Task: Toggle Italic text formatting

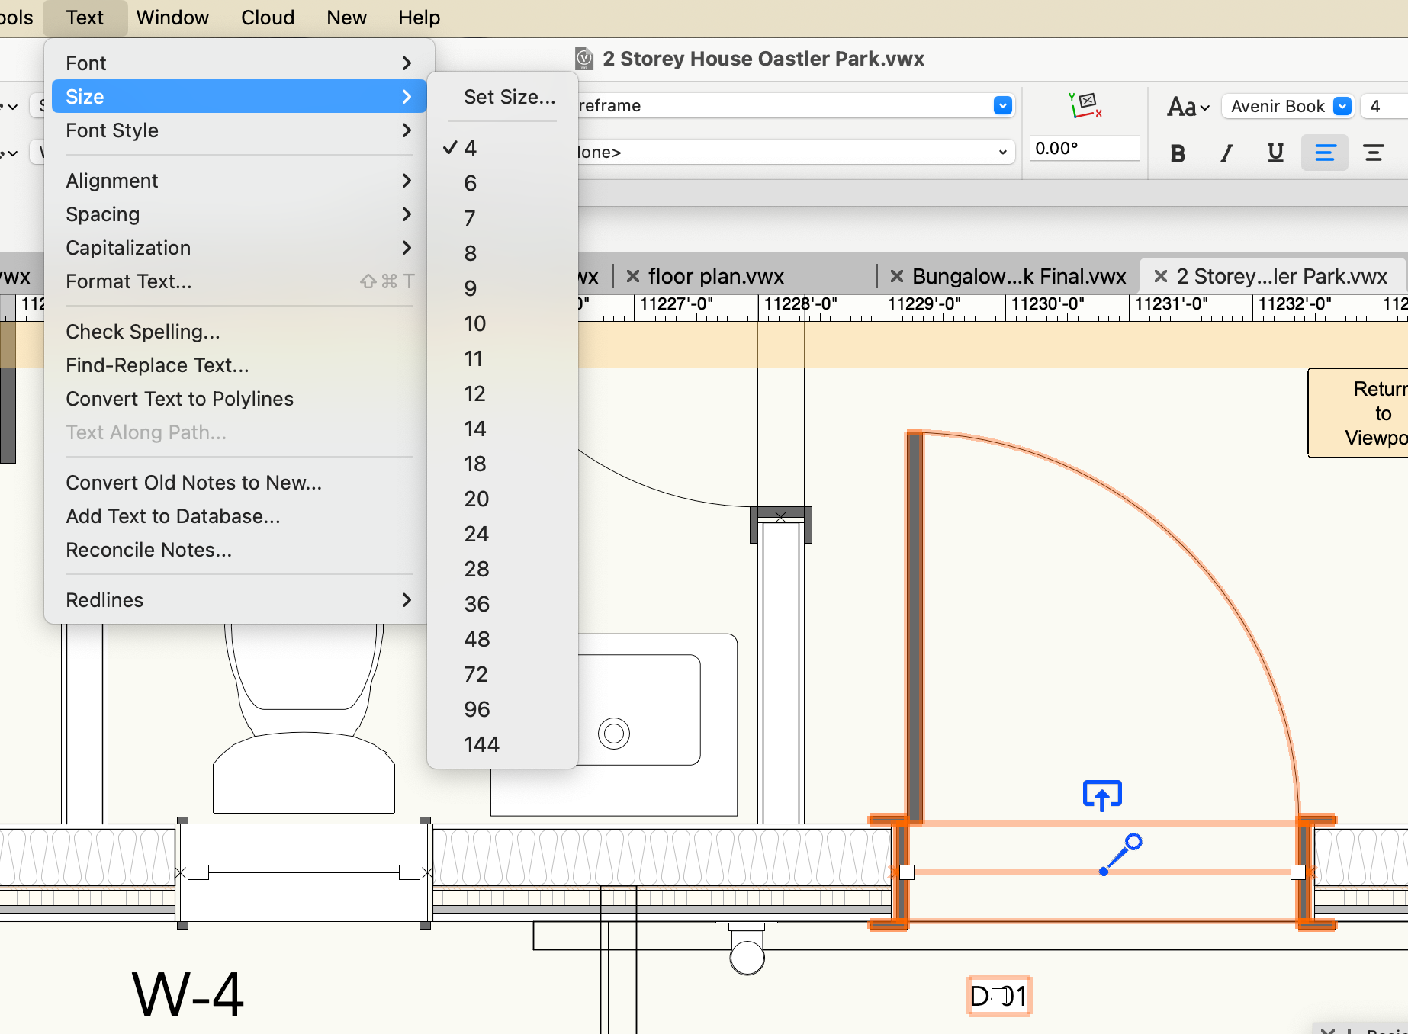Action: pos(1226,153)
